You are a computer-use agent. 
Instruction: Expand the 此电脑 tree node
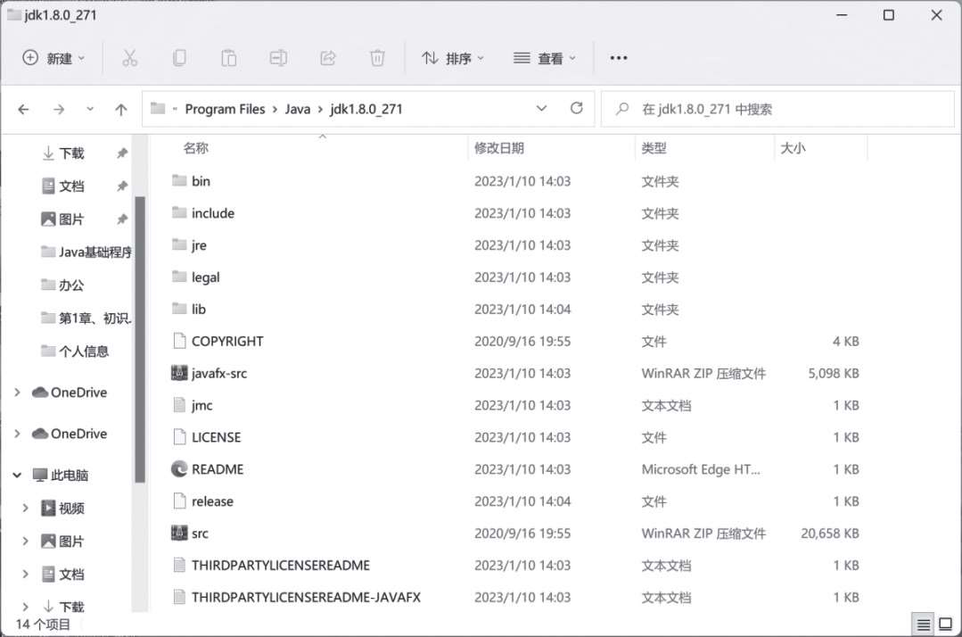pos(17,476)
